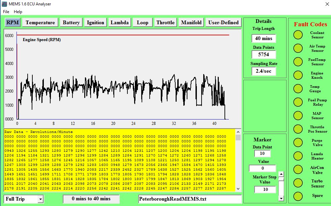Click the marker slider down arrow
This screenshot has width=331, height=206.
coord(281,198)
